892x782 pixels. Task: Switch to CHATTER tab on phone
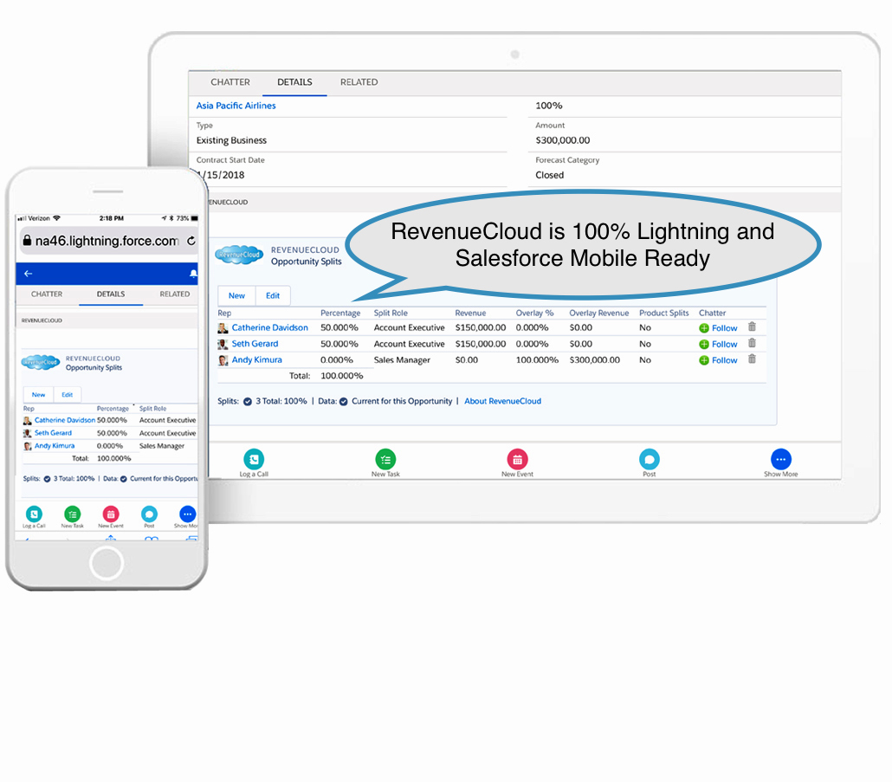click(47, 294)
